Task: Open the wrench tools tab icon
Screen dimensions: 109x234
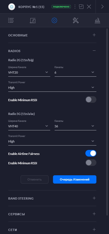Action: tap(76, 20)
